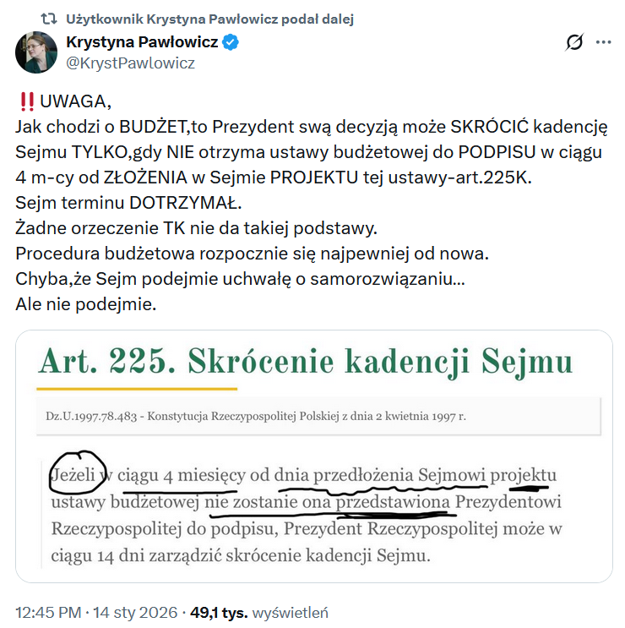625x628 pixels.
Task: Open the @KrystPawlowicz handle
Action: tap(130, 63)
